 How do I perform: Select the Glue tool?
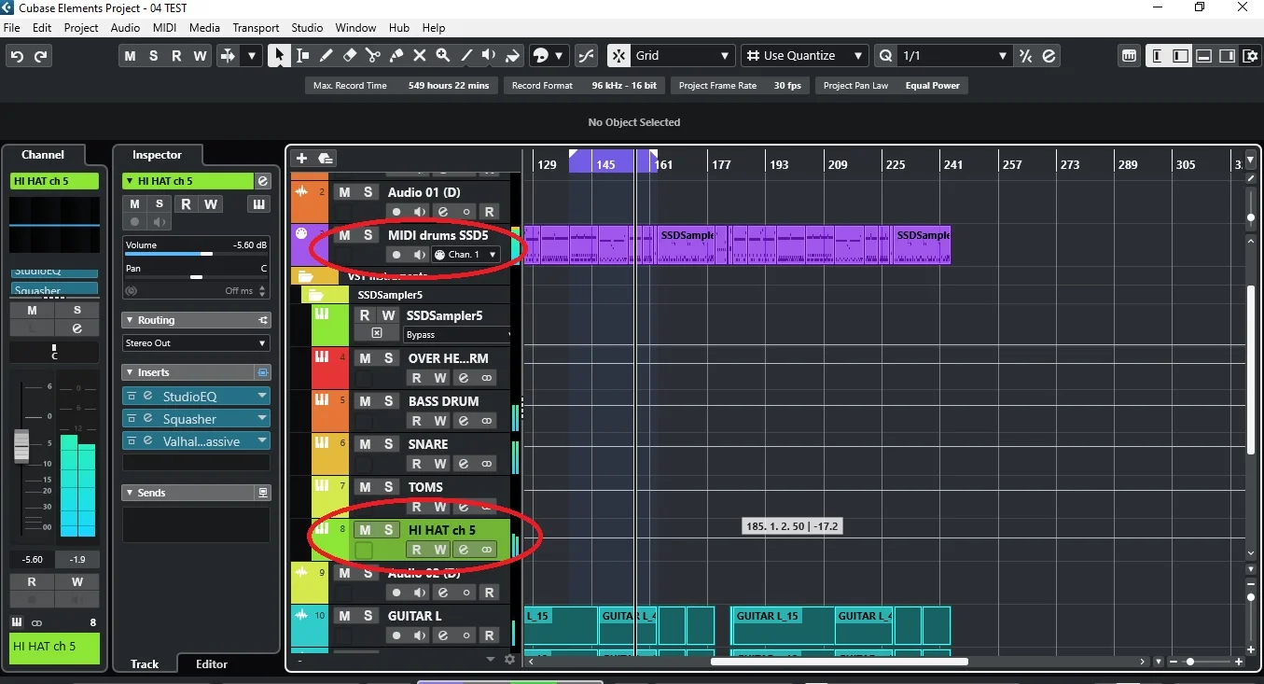pyautogui.click(x=396, y=56)
